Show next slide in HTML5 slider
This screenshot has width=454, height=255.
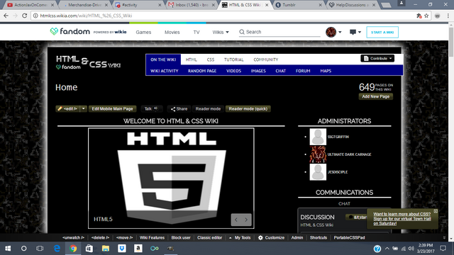pos(246,220)
